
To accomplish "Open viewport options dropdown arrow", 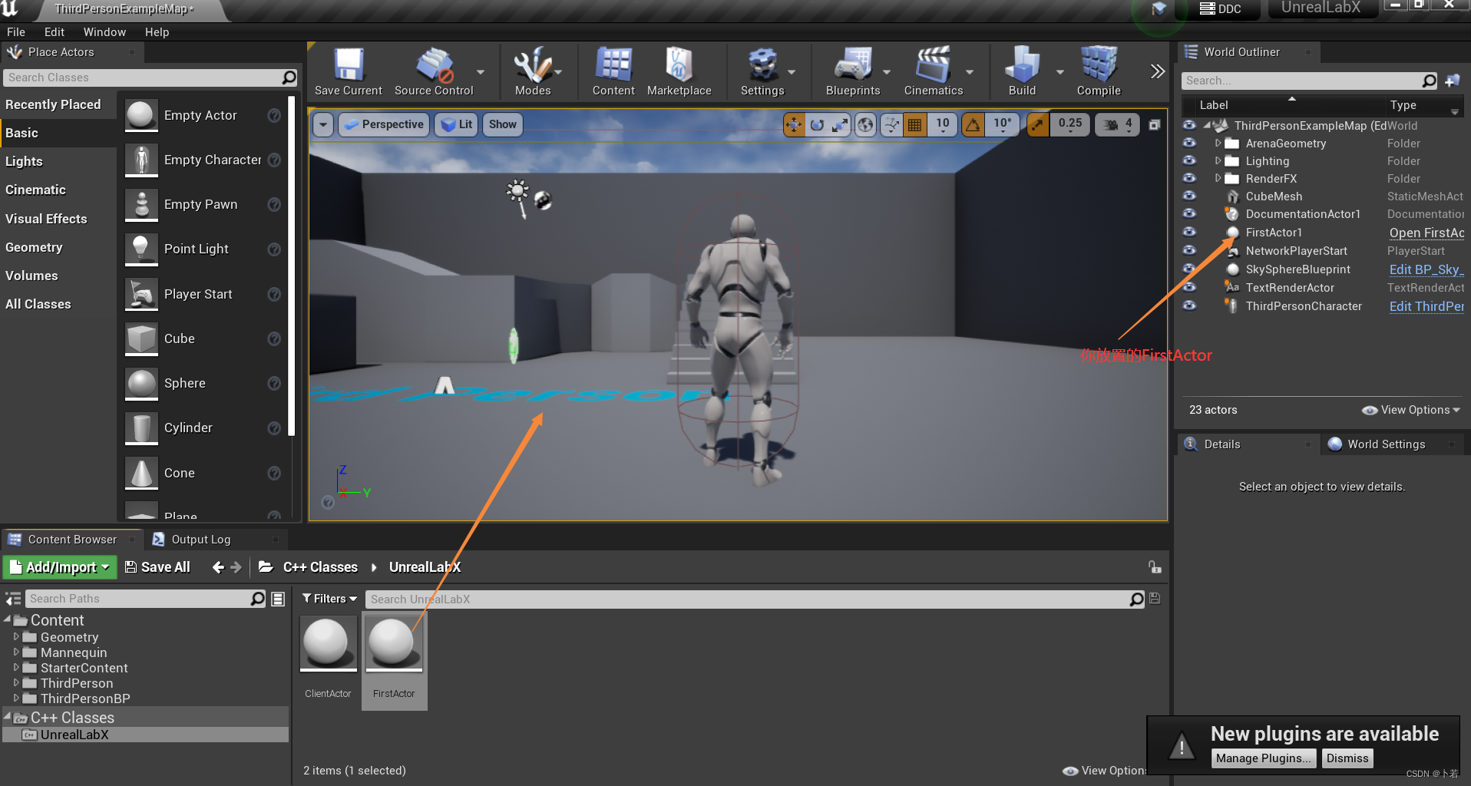I will pos(323,124).
